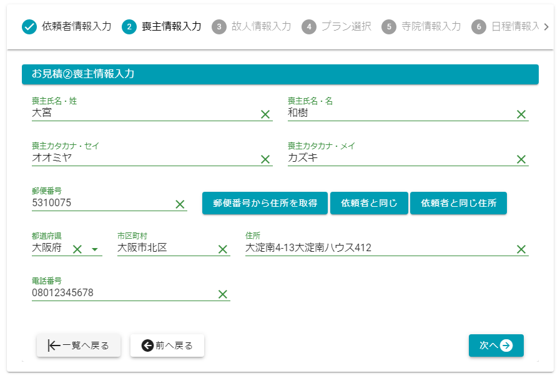Clear the 住所 address field value
The image size is (560, 378).
[521, 249]
